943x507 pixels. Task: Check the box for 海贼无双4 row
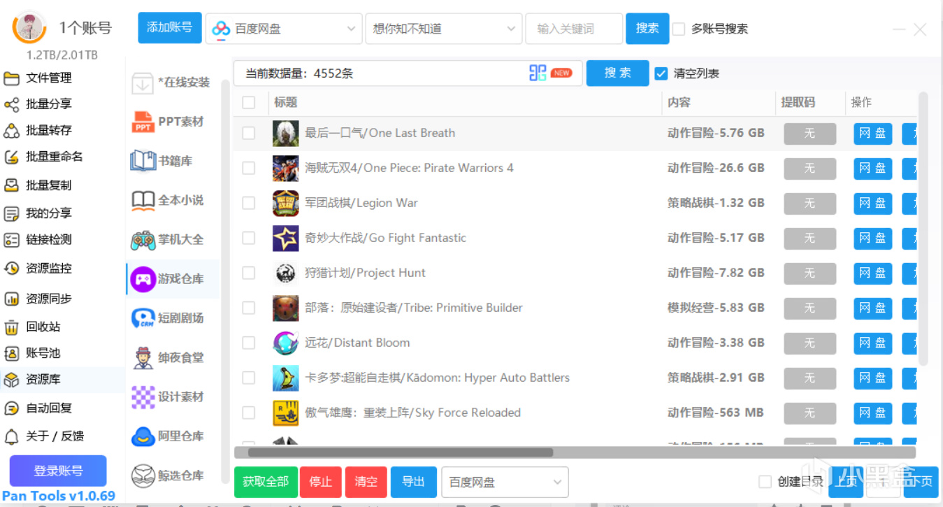pyautogui.click(x=249, y=168)
